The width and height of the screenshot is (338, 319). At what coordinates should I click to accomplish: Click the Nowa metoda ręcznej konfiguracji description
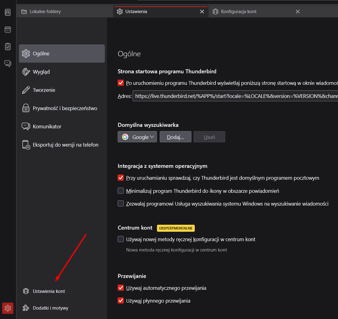pos(176,250)
